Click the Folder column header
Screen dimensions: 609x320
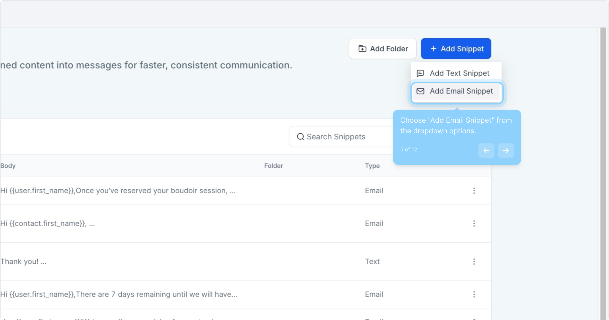(x=273, y=166)
